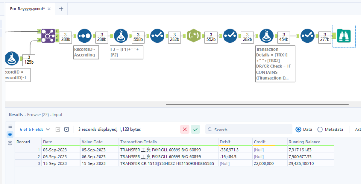Select the leftmost Formula tool above RecordID annotation
The height and width of the screenshot is (184, 361).
coord(12,59)
